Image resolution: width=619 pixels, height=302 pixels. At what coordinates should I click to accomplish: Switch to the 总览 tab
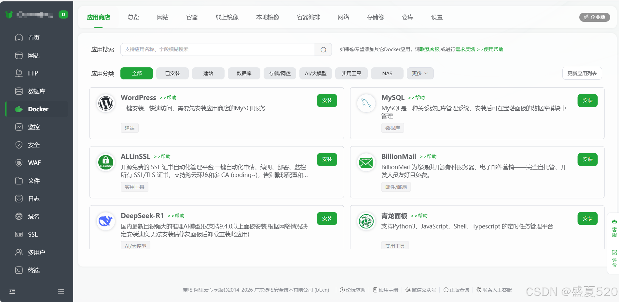point(133,17)
